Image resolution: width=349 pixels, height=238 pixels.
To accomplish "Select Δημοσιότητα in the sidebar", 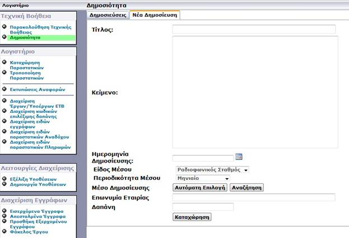I will coord(25,38).
